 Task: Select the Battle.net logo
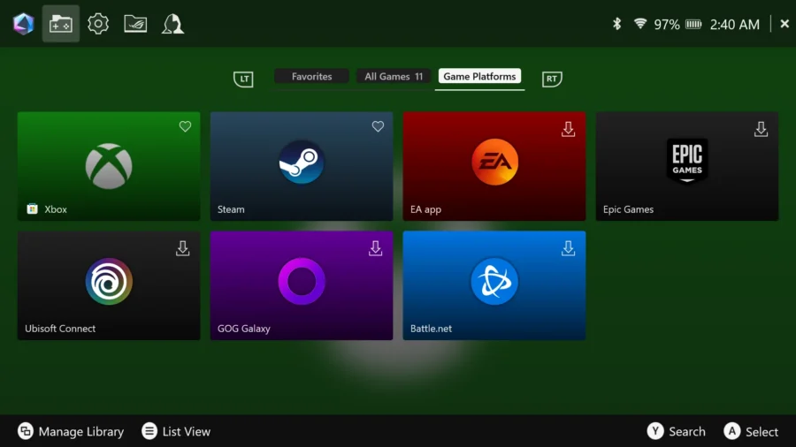(x=494, y=281)
